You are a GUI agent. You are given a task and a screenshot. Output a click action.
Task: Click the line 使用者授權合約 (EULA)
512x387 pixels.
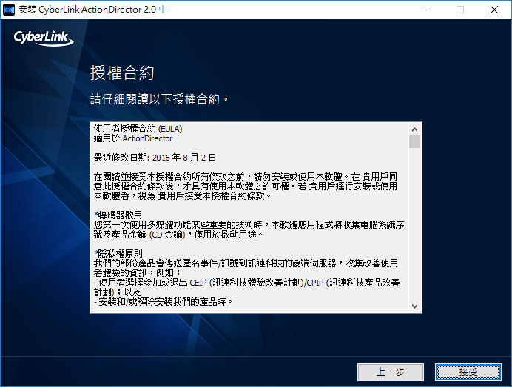pyautogui.click(x=138, y=129)
